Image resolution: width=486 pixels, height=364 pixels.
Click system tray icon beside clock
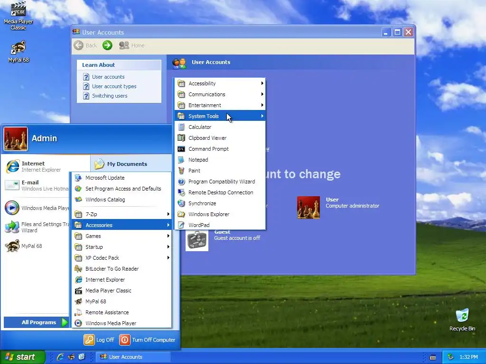coord(451,357)
